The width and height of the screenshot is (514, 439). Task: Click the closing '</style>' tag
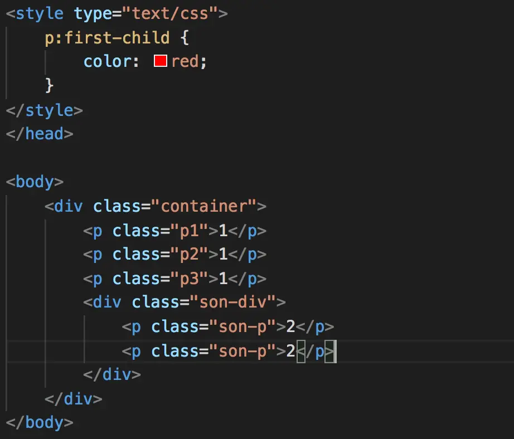pos(44,110)
